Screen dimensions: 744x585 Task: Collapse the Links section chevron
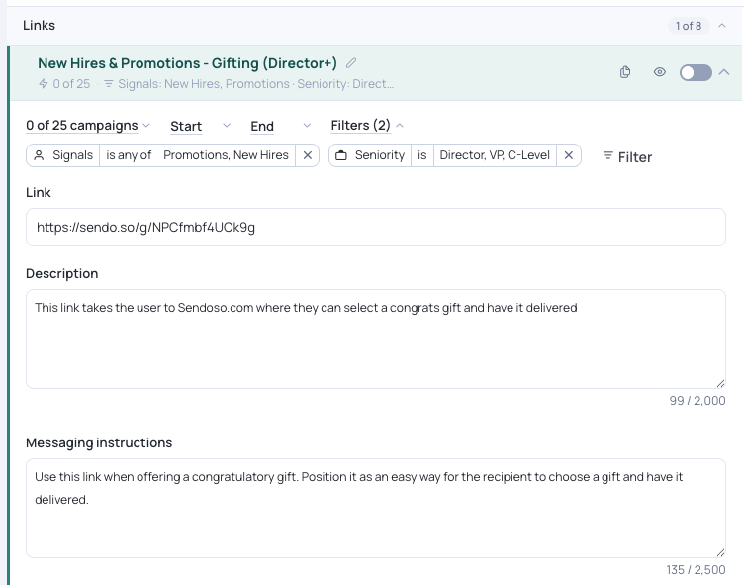click(722, 26)
